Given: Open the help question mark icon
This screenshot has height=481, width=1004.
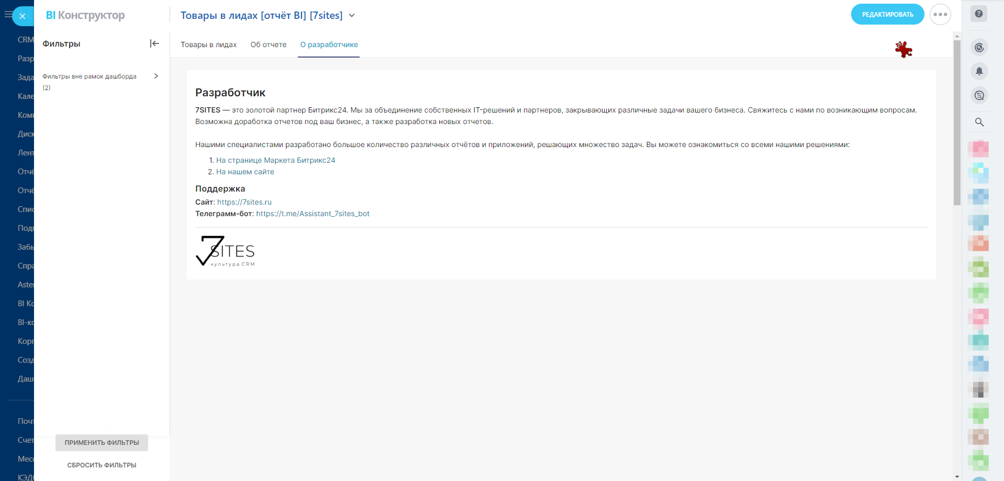Looking at the screenshot, I should pos(979,14).
